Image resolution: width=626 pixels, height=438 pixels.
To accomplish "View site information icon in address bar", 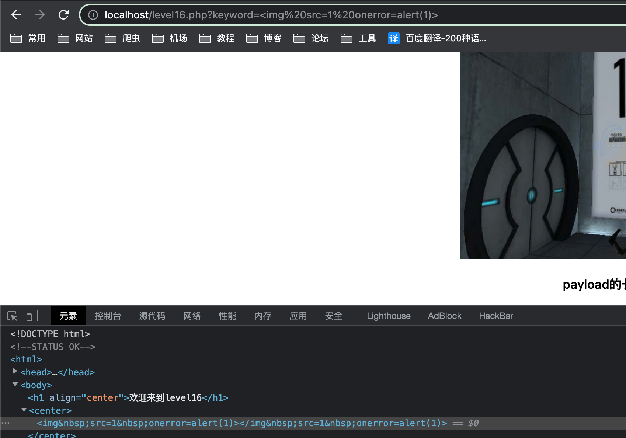I will [x=93, y=15].
